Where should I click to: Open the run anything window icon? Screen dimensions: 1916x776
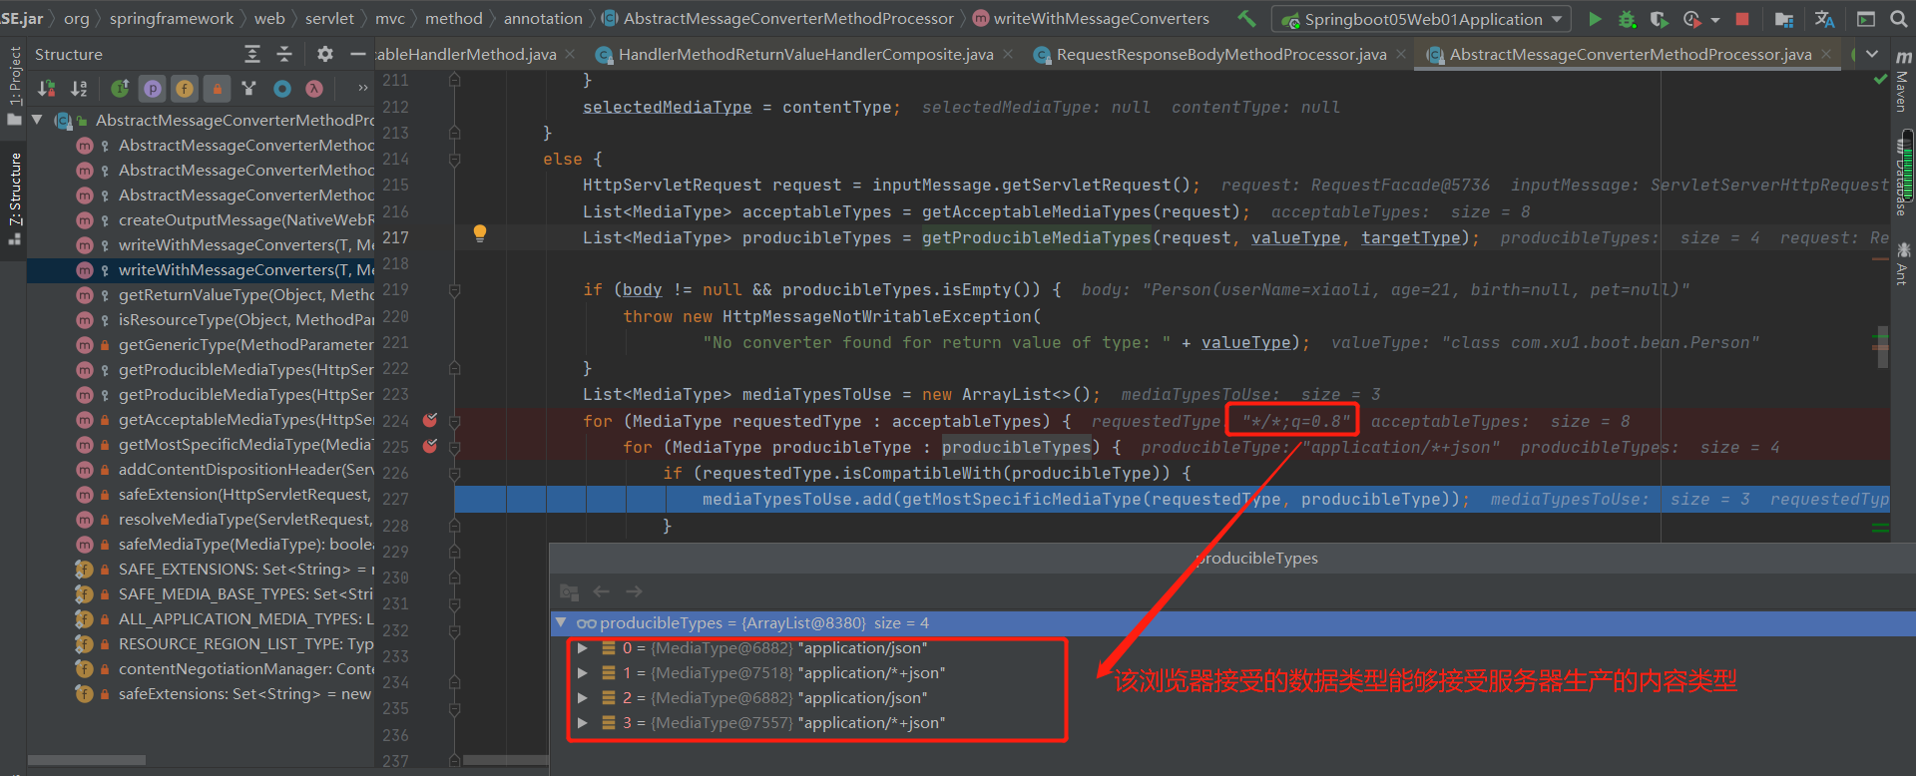coord(1865,18)
